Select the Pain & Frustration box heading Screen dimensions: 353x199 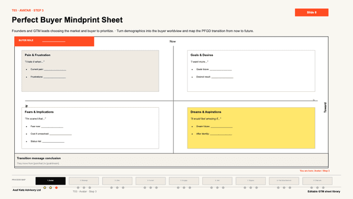pos(38,55)
